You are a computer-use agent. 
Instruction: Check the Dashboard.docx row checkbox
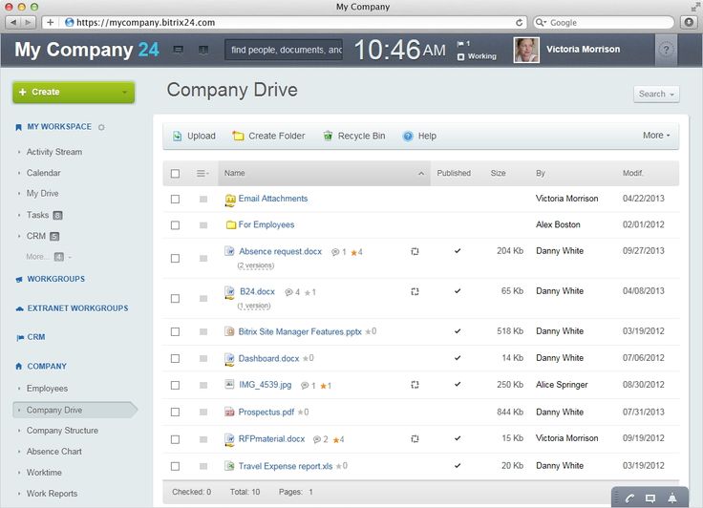coord(176,359)
